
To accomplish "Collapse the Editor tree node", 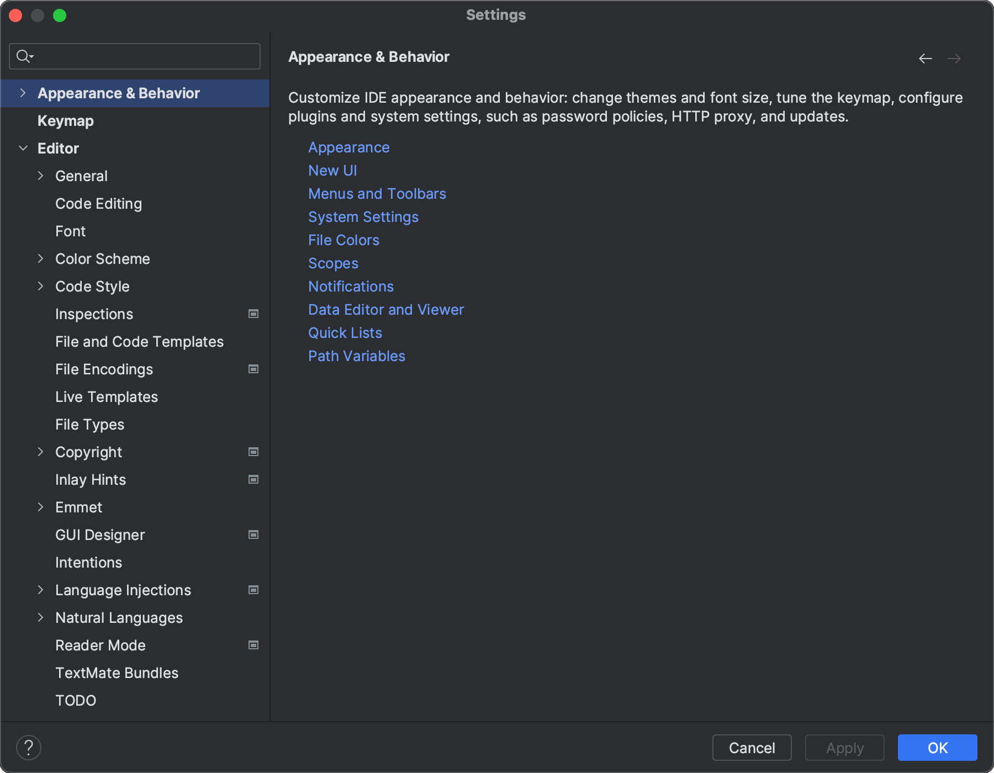I will click(23, 149).
